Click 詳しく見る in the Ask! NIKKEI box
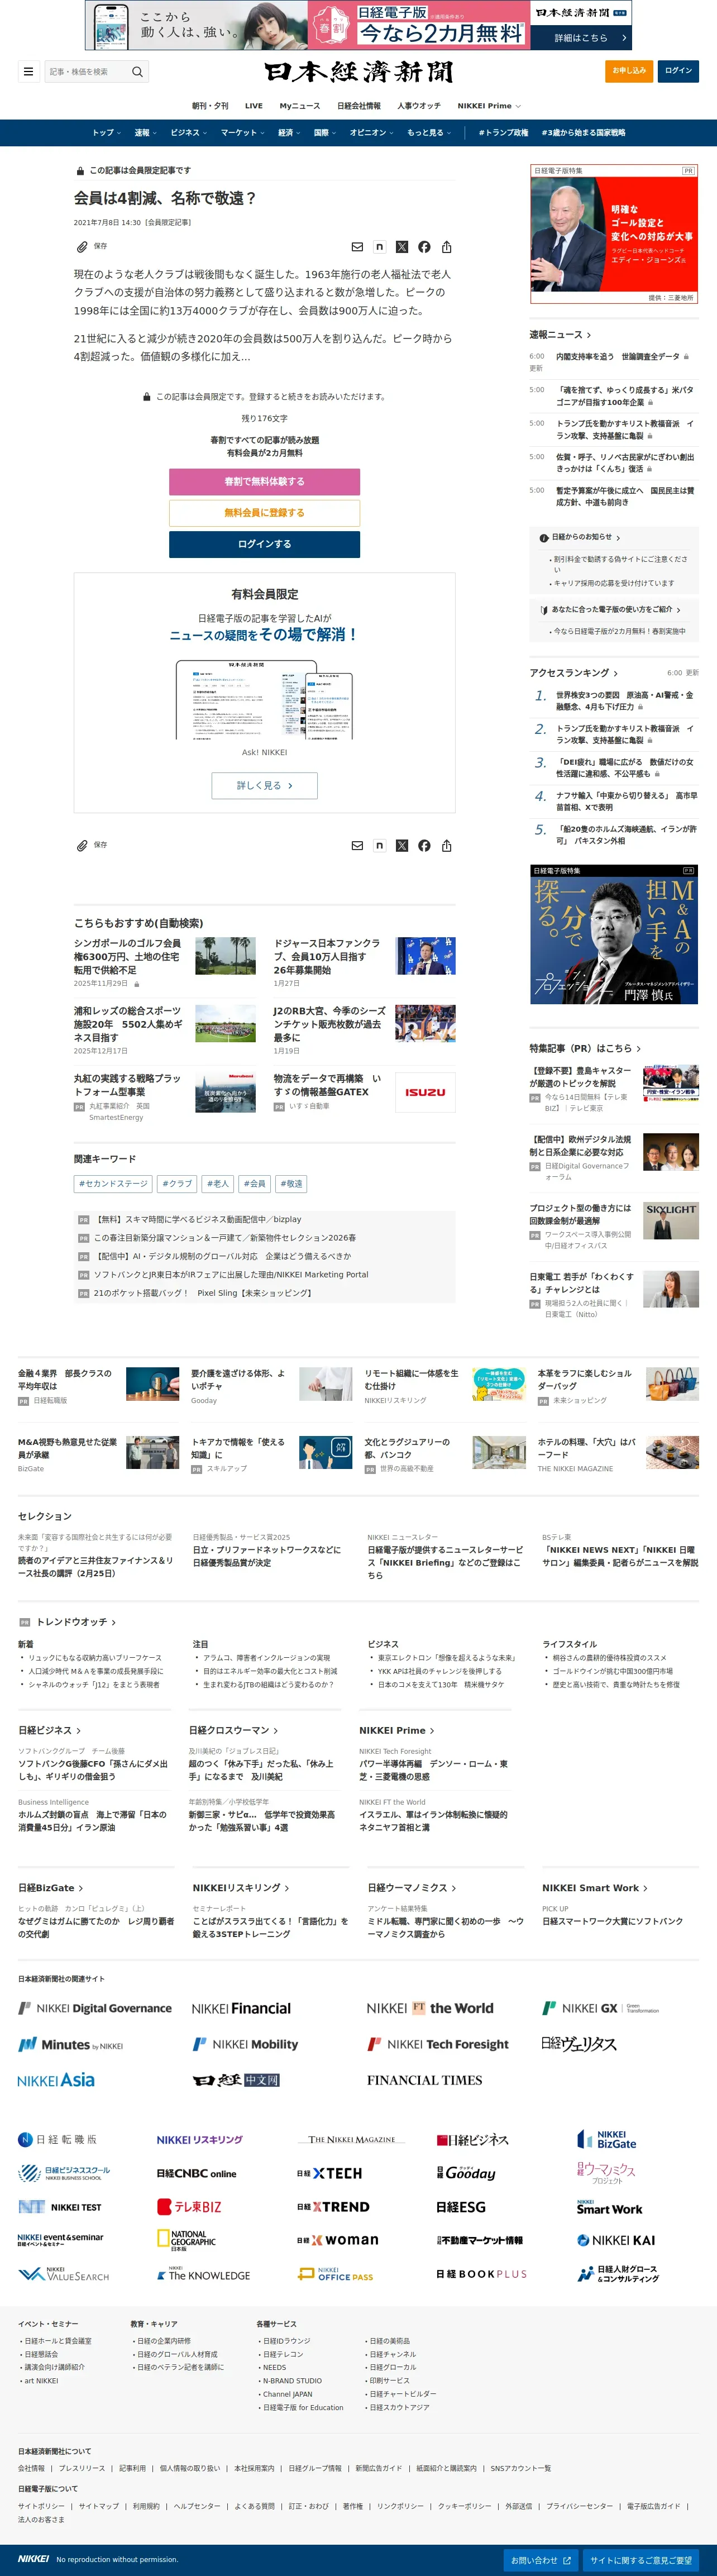This screenshot has width=717, height=2576. coord(264,786)
